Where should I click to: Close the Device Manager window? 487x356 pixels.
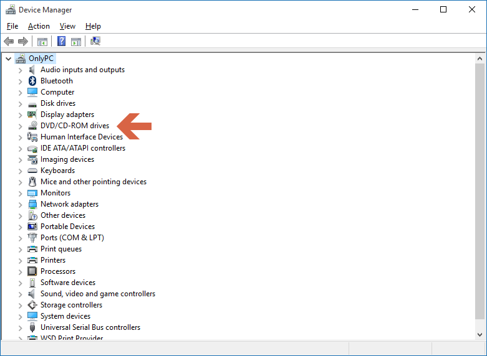472,9
